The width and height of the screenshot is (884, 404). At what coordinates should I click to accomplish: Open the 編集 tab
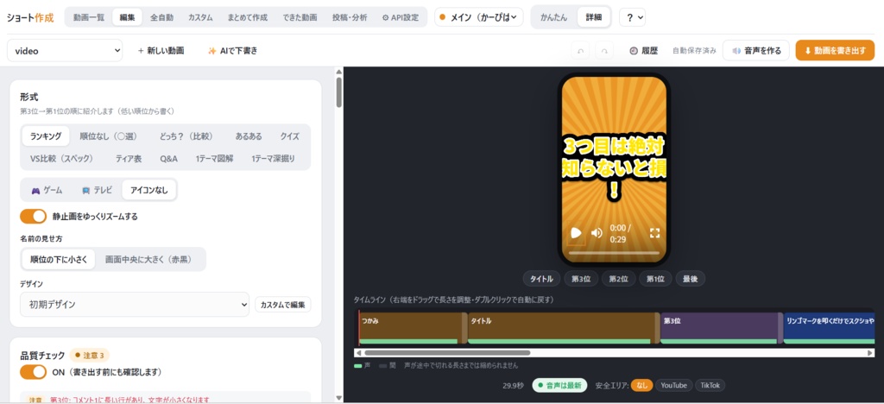click(128, 17)
